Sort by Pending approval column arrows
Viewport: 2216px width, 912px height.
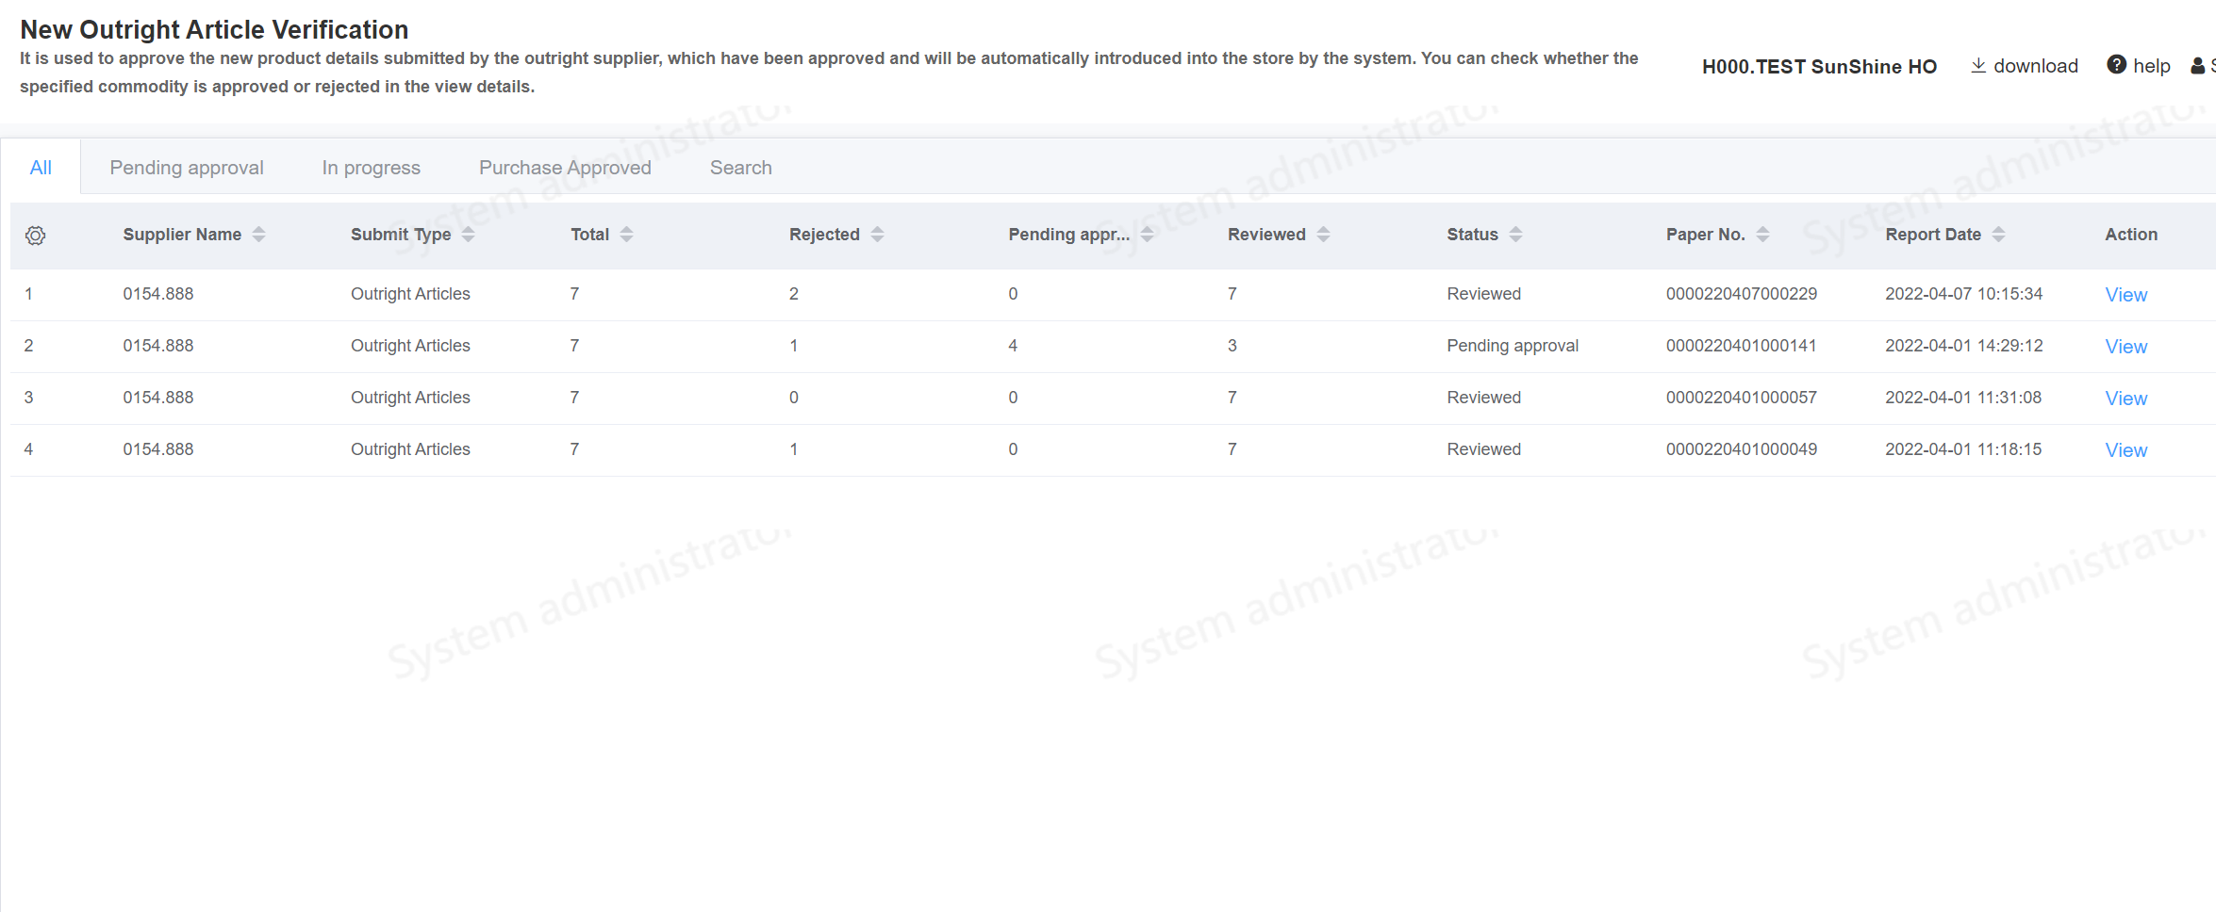[1147, 235]
